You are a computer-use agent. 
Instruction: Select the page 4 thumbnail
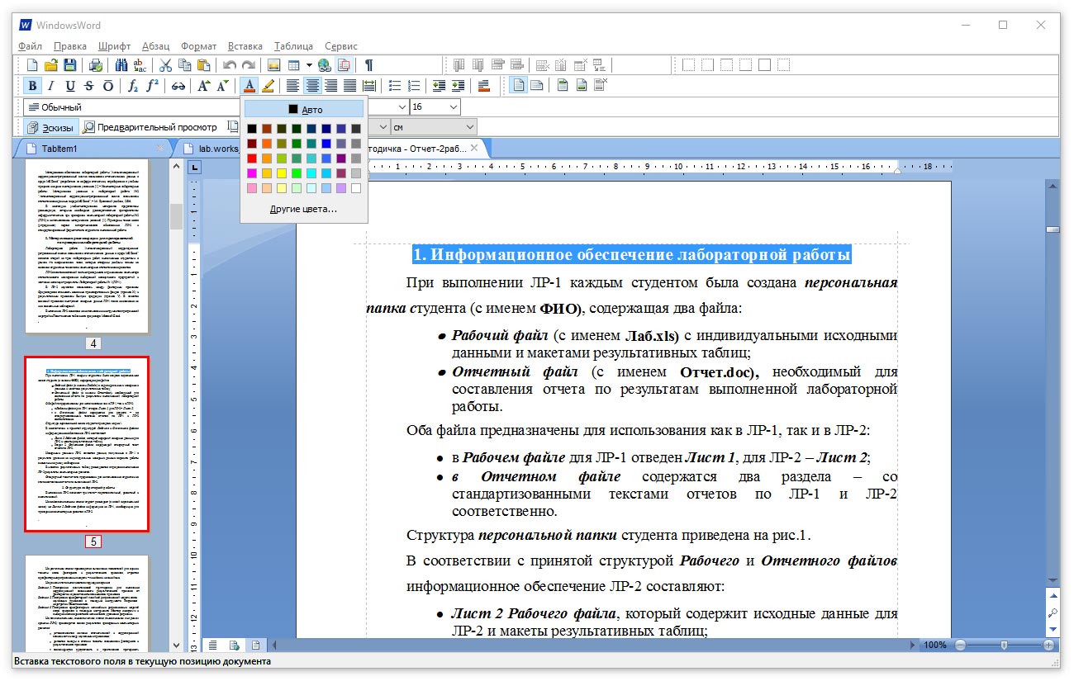[x=87, y=246]
